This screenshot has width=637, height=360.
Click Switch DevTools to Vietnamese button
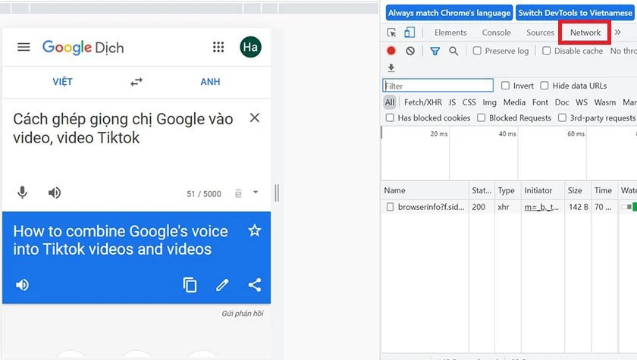tap(575, 13)
